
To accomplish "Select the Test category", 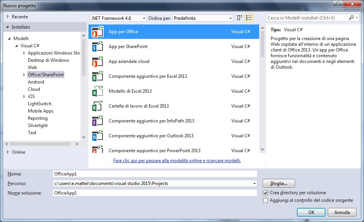I will pos(32,133).
